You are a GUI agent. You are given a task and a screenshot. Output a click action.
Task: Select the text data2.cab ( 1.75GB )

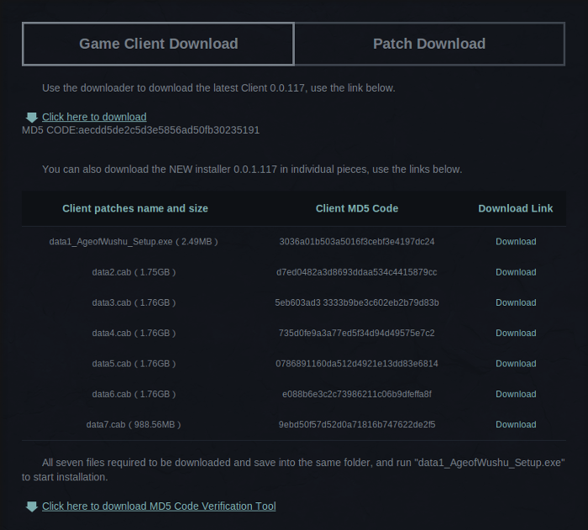tap(134, 272)
